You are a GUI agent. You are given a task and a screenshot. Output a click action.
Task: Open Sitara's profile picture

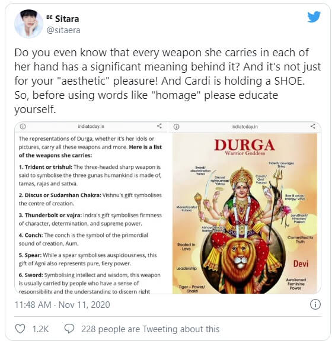pos(28,24)
